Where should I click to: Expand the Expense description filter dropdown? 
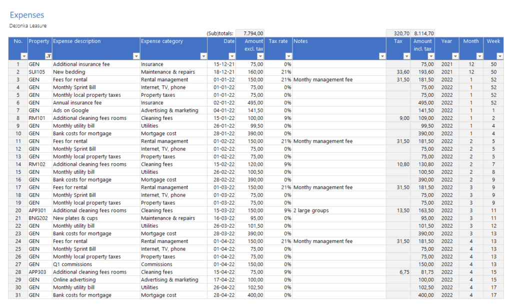click(x=136, y=57)
